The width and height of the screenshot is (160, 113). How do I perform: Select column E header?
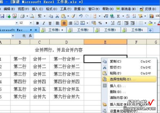pos(105,42)
